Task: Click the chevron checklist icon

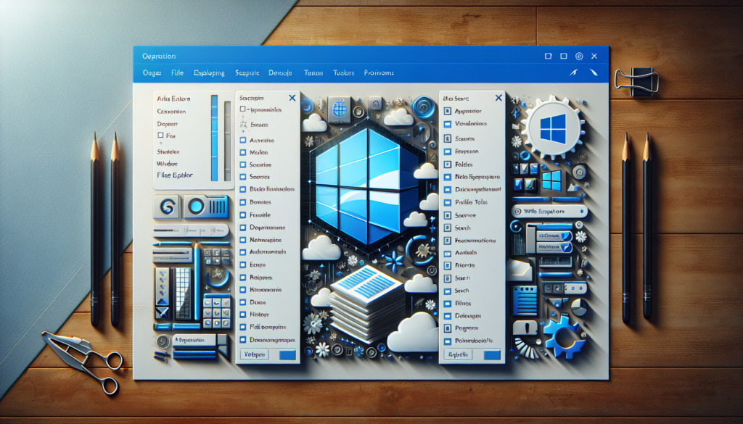Action: 162,287
